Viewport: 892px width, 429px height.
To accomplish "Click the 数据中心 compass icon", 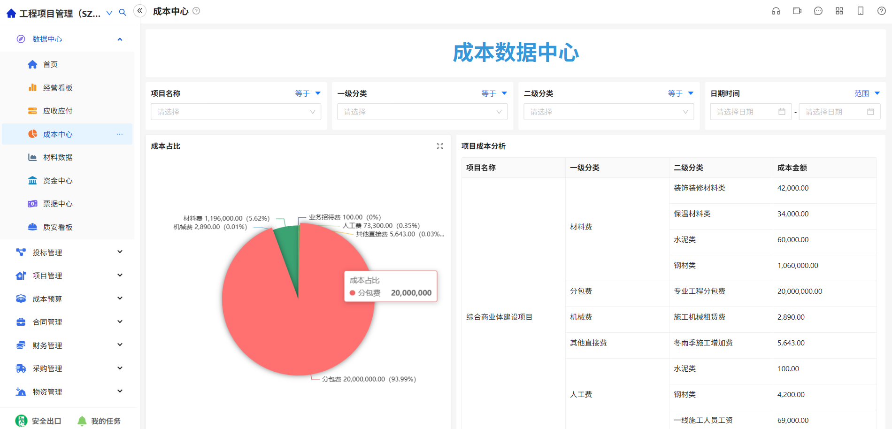I will tap(21, 39).
